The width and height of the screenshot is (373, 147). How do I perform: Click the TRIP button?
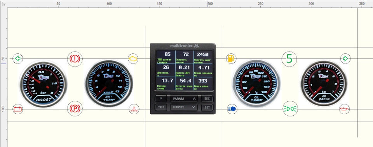(x=161, y=107)
